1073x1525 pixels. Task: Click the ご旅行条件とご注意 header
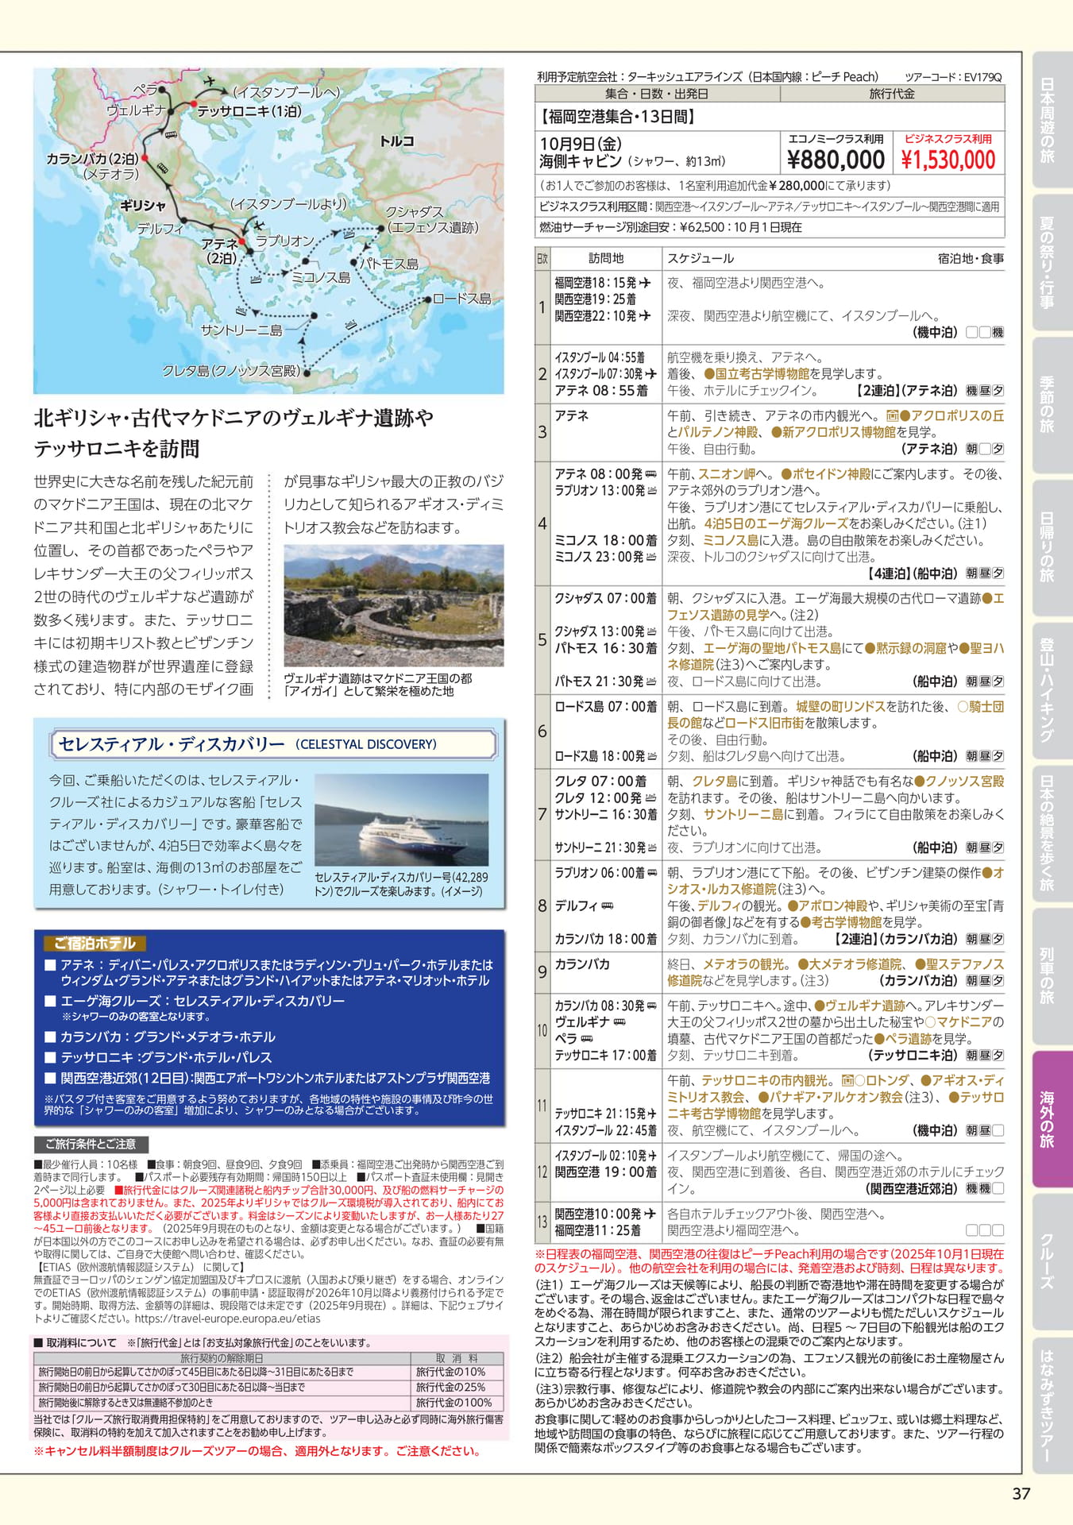pyautogui.click(x=90, y=1145)
